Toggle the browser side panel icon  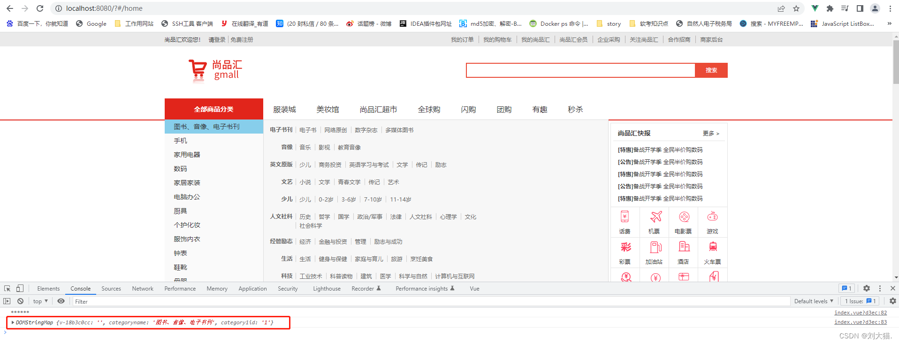(x=860, y=8)
